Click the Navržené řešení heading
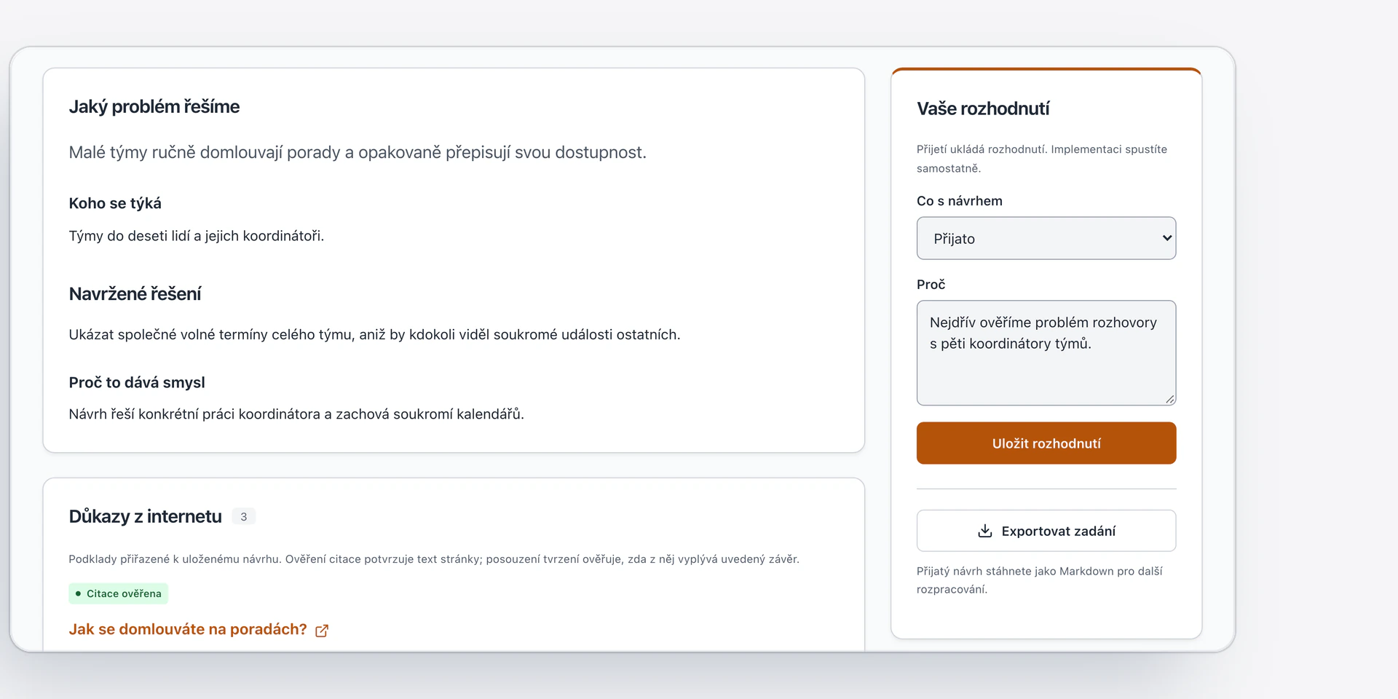Viewport: 1398px width, 699px height. point(135,293)
